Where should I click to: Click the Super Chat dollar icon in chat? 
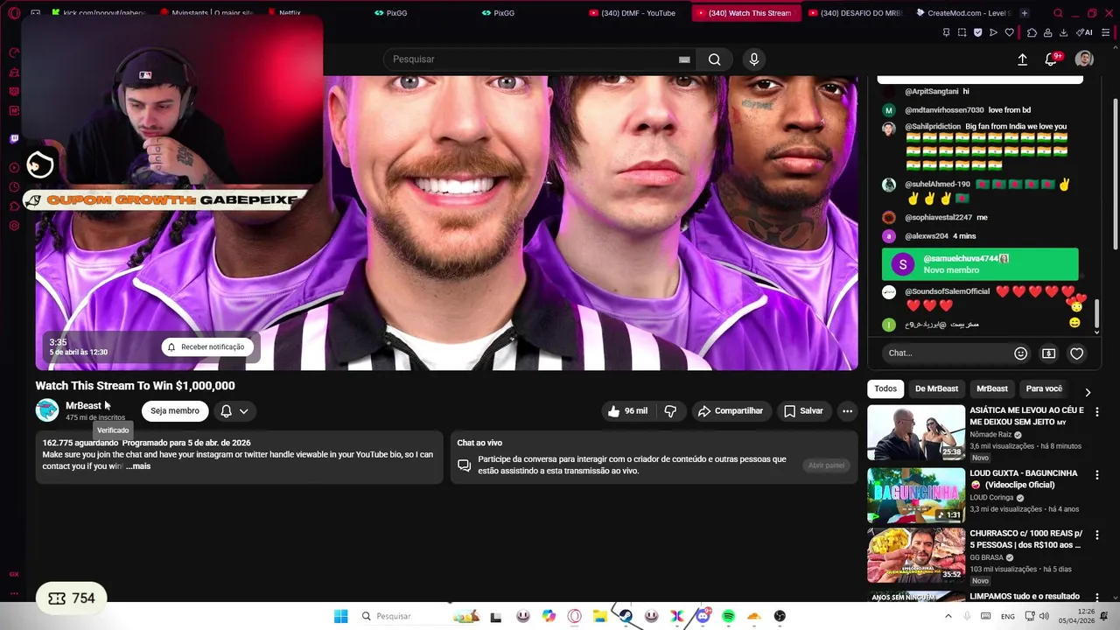1048,353
